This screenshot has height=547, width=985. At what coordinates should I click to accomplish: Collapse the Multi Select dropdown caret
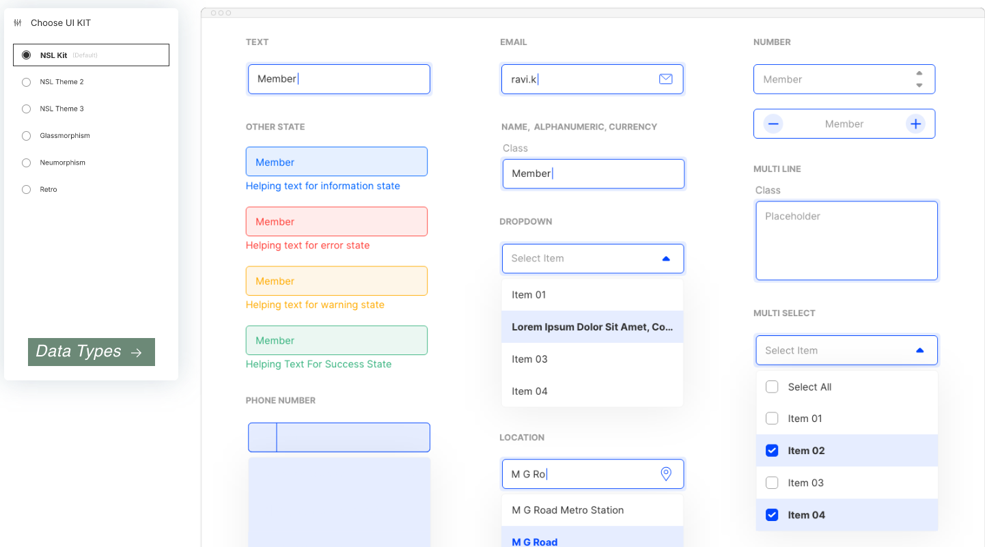pos(919,350)
